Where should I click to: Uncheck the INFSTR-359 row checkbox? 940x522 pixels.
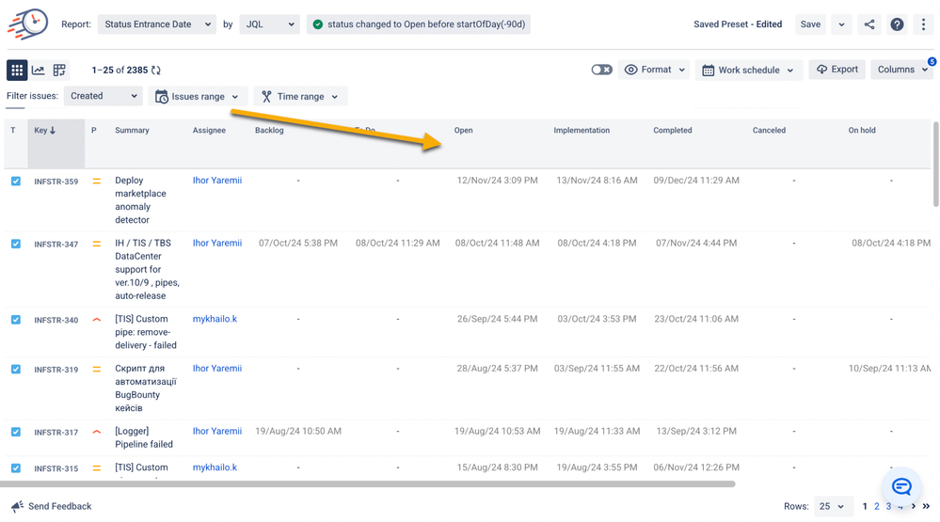16,181
